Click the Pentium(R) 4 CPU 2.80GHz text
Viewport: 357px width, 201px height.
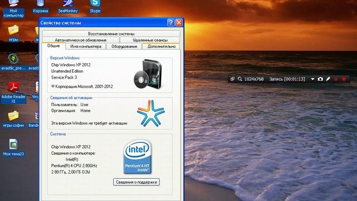coord(74,166)
